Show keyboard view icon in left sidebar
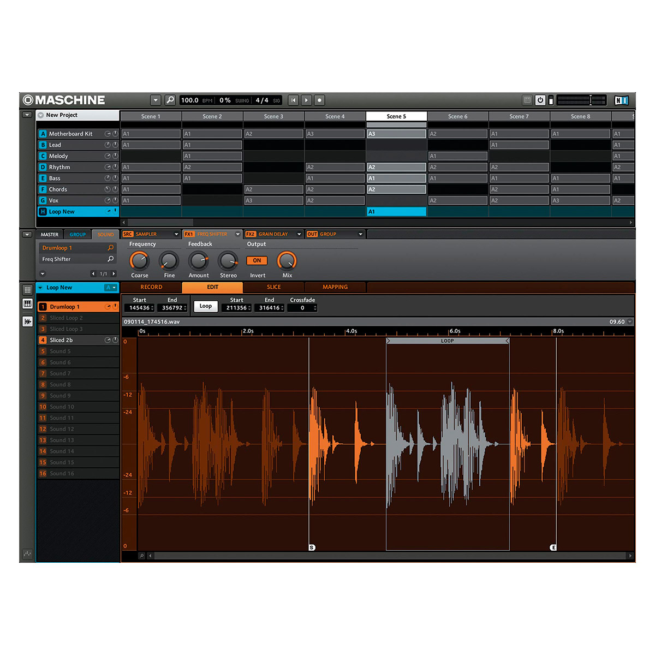The image size is (655, 655). (27, 303)
